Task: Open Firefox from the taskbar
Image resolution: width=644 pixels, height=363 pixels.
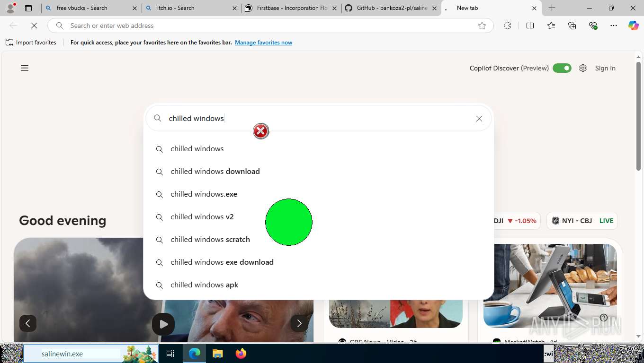Action: (x=241, y=354)
